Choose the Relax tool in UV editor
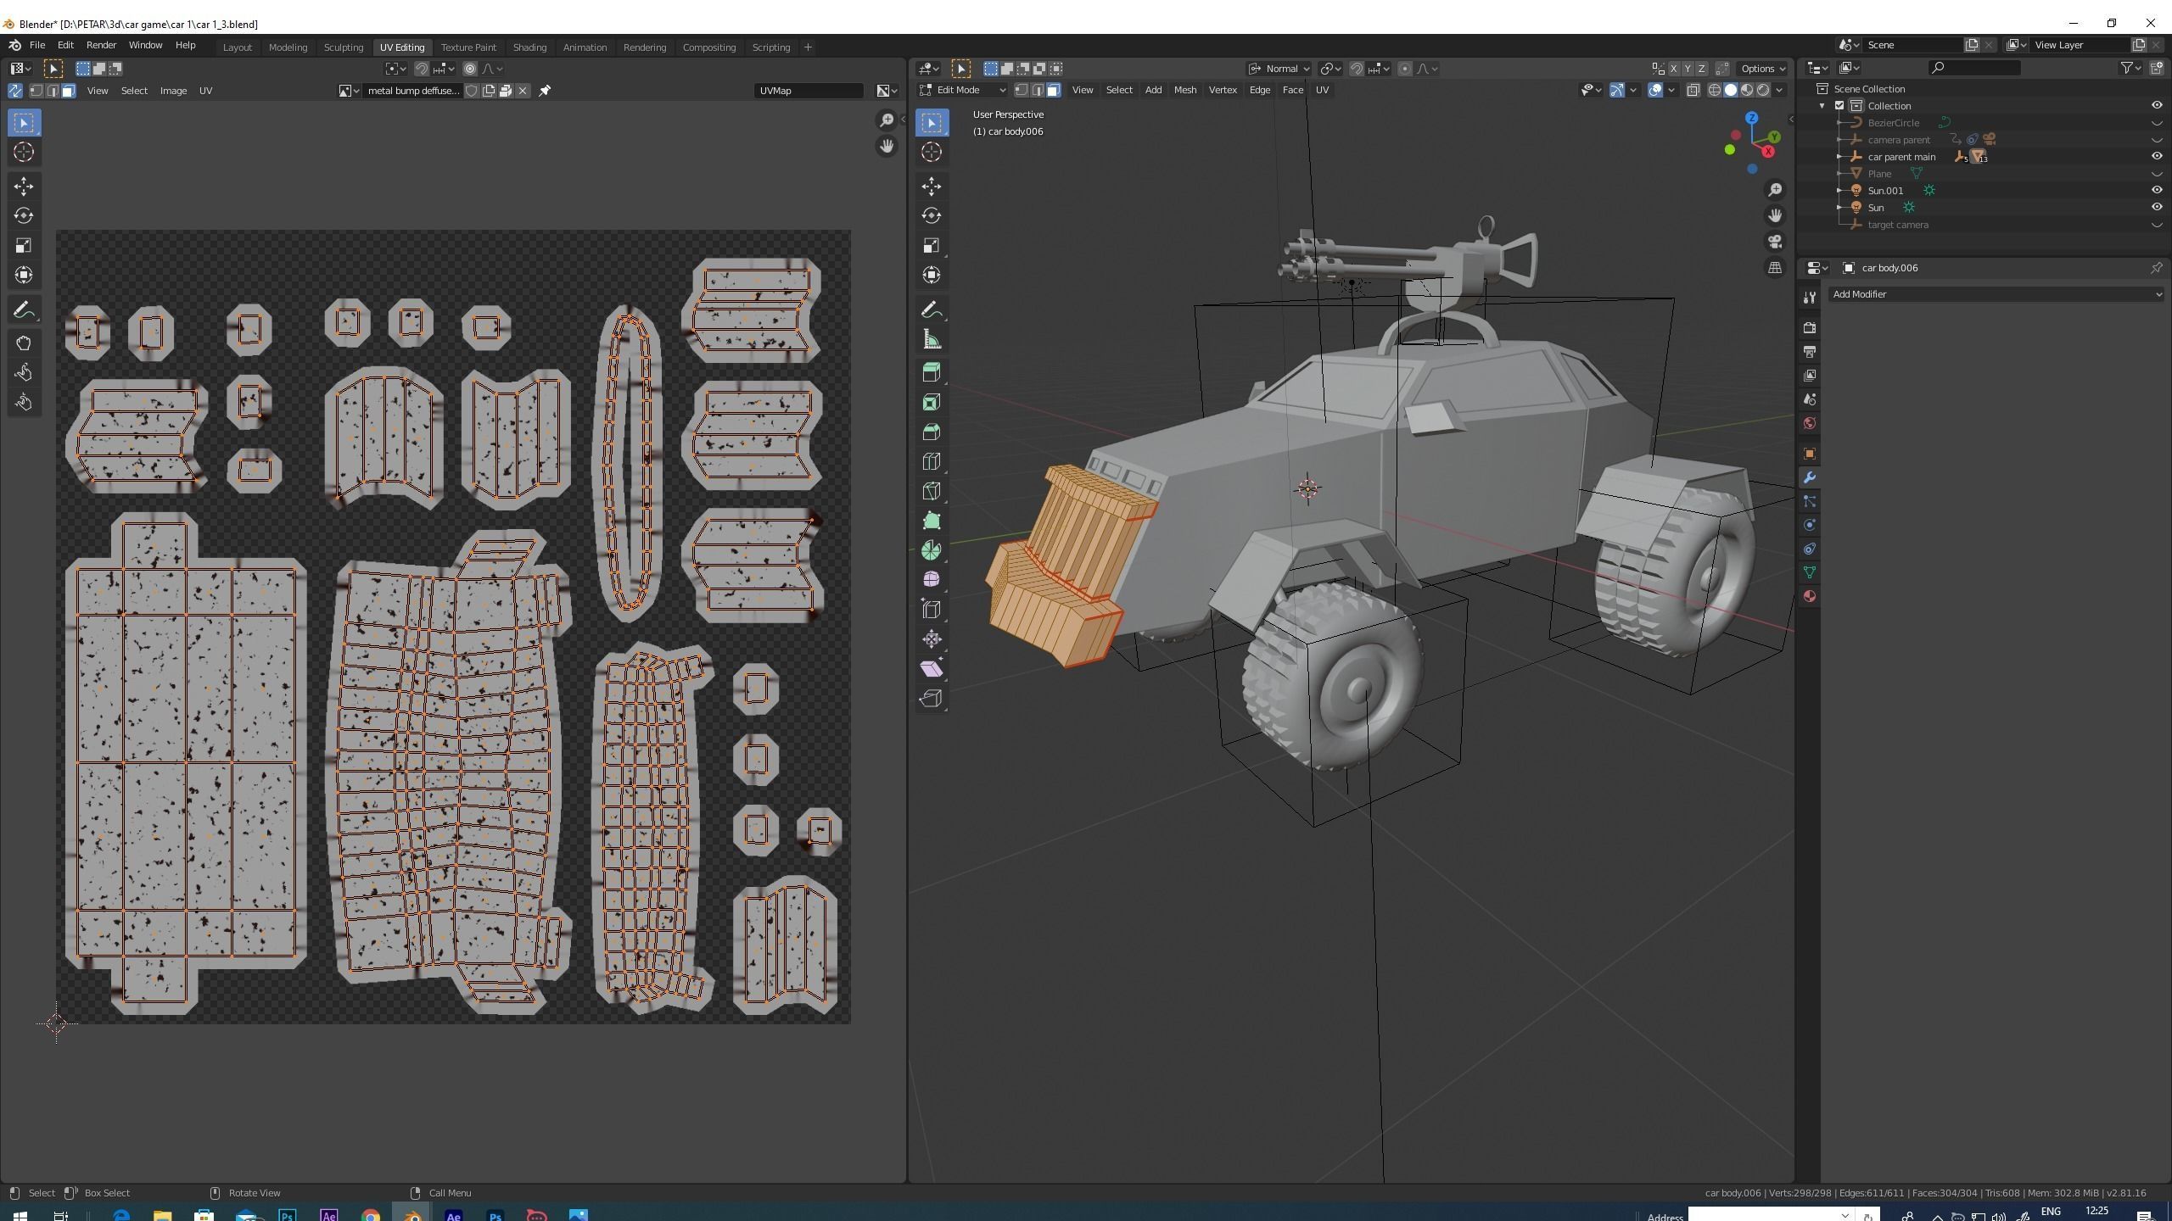2172x1221 pixels. coord(24,372)
